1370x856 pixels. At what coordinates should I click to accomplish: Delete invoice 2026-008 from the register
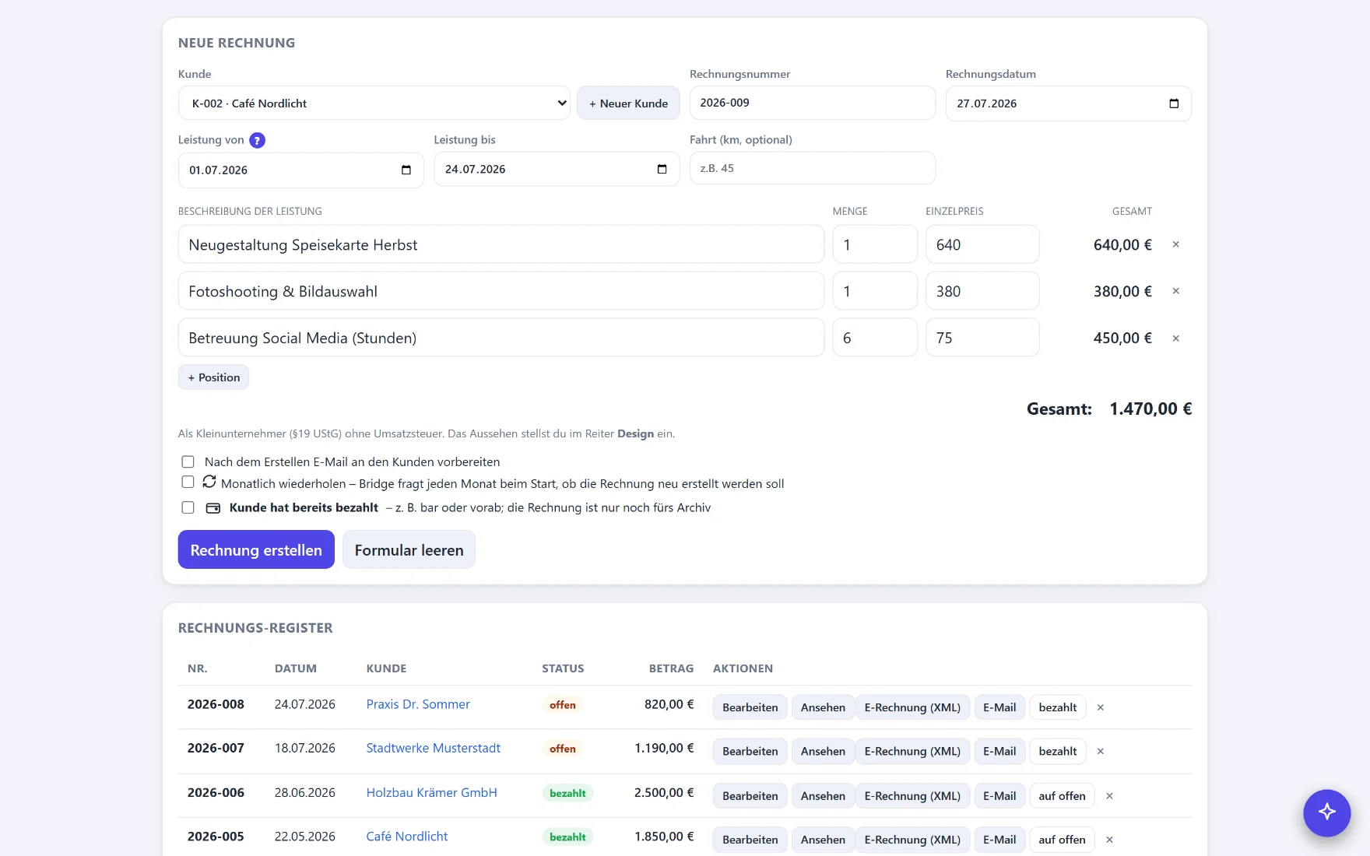[x=1101, y=707]
